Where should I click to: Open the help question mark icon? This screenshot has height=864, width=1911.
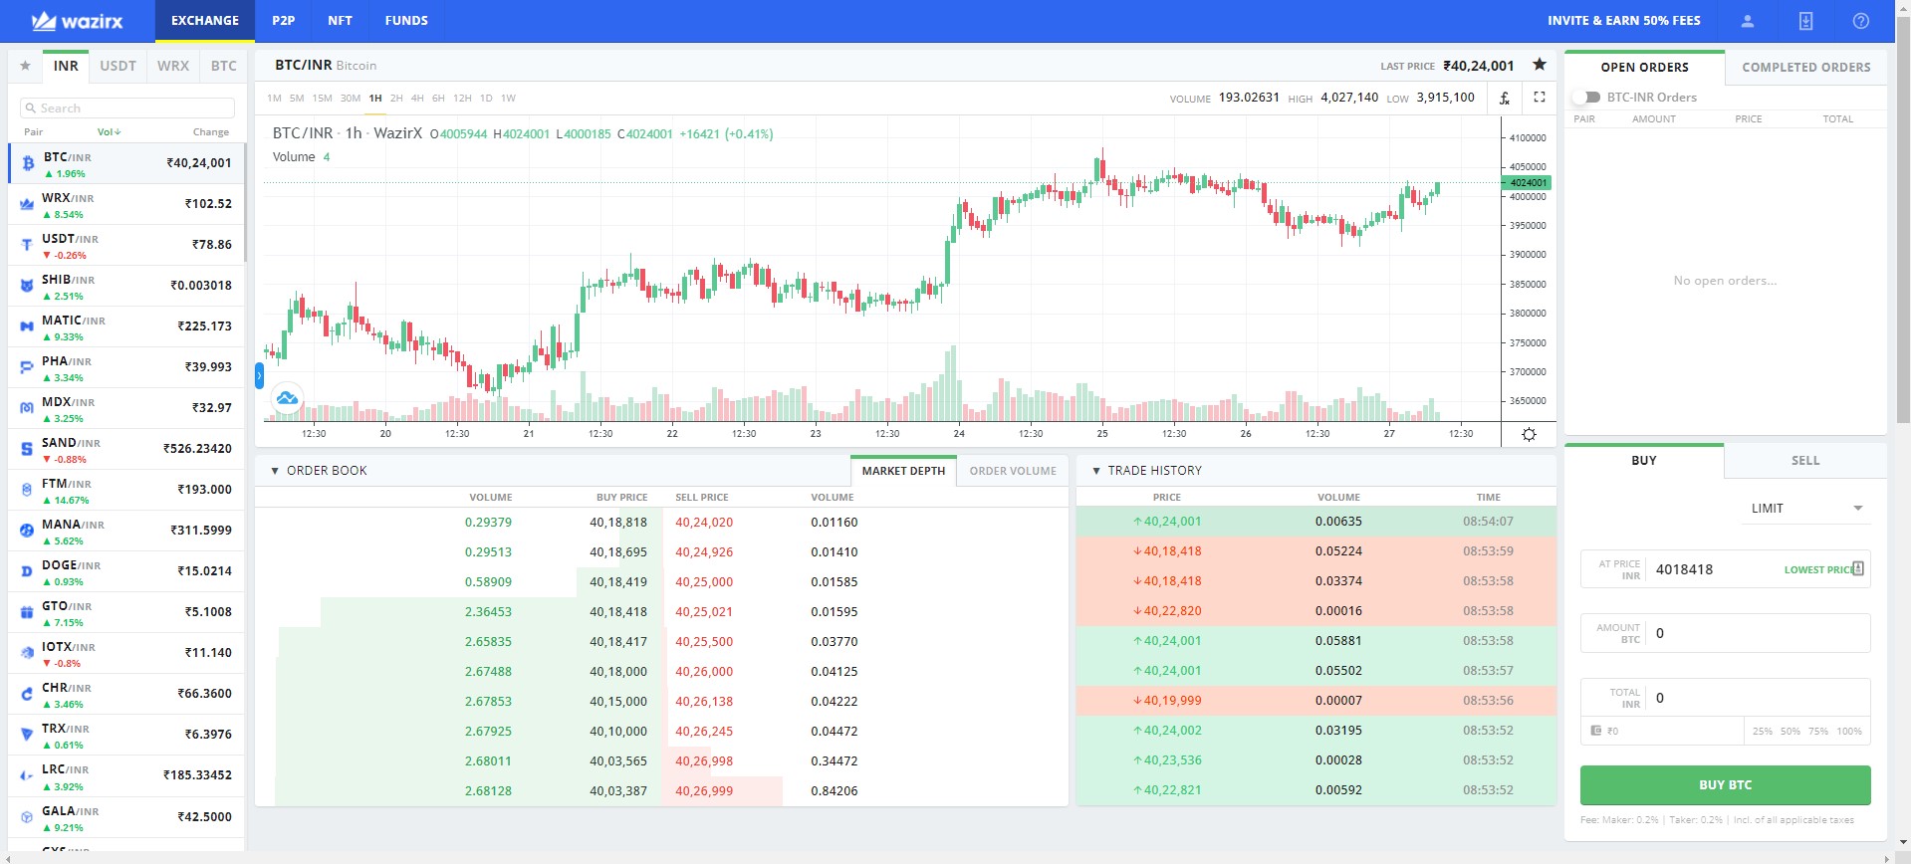[x=1860, y=21]
